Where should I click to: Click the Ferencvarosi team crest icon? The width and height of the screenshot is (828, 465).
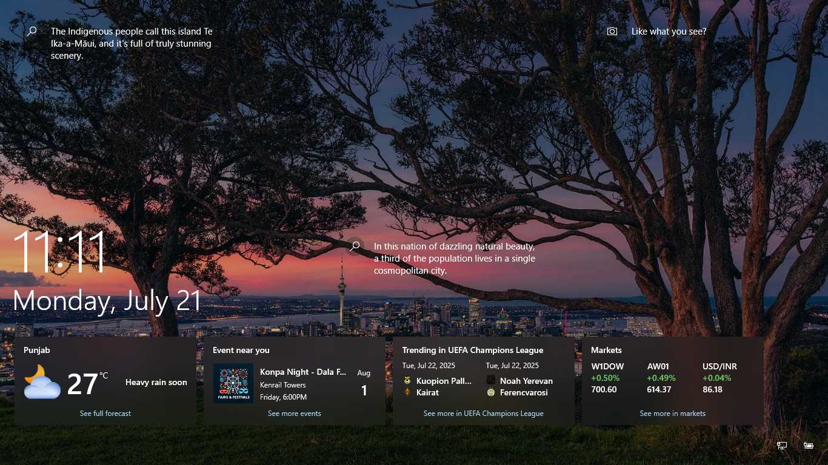tap(491, 392)
